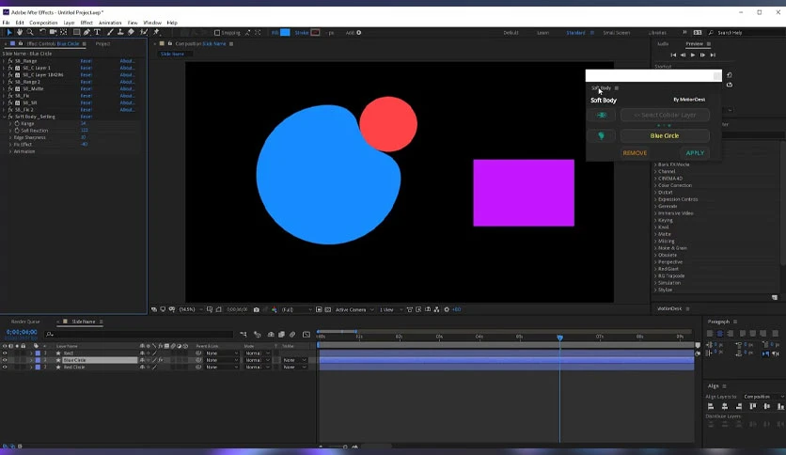786x455 pixels.
Task: Click the Rect layer label color swatch
Action: [38, 353]
